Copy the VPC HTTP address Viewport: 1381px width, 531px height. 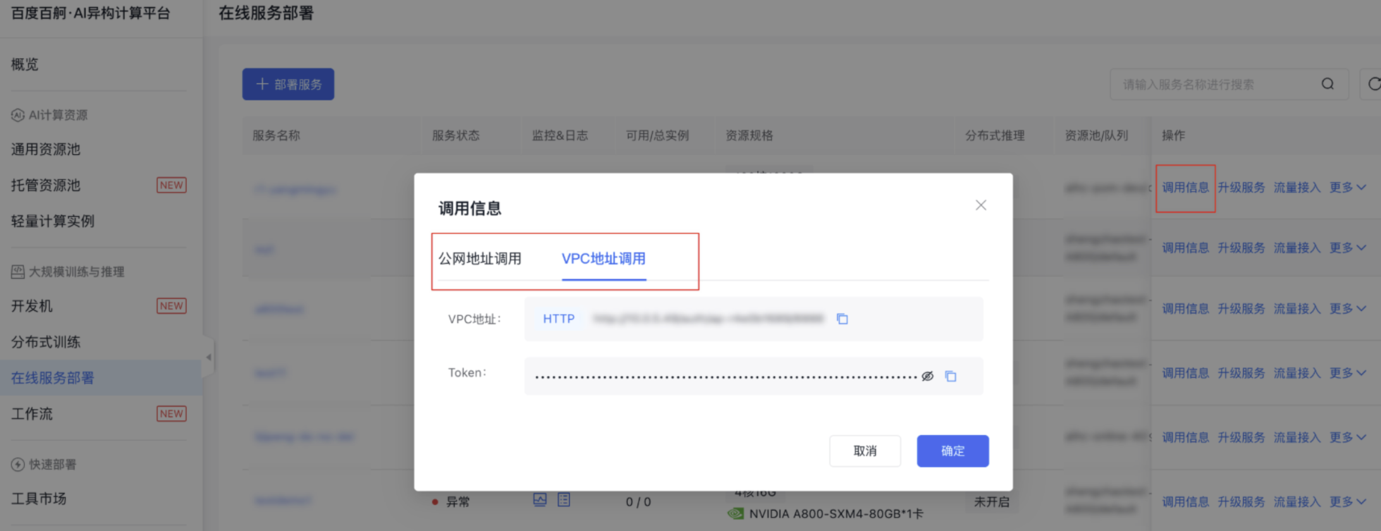click(x=842, y=319)
